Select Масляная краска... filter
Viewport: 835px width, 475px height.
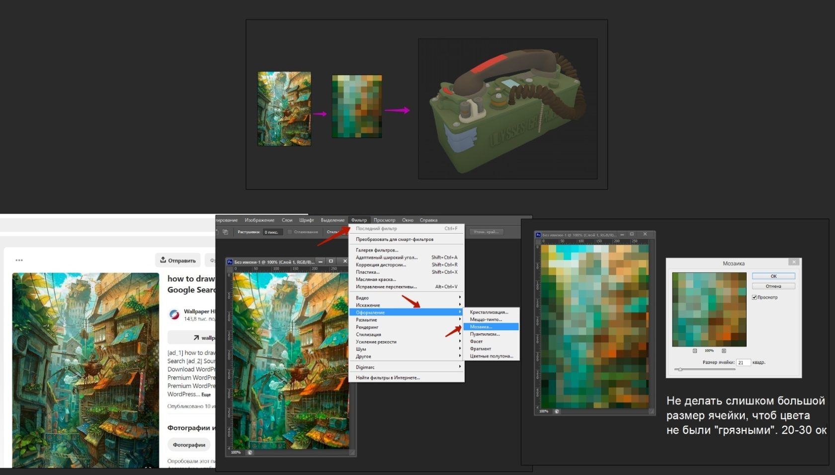[x=407, y=279]
